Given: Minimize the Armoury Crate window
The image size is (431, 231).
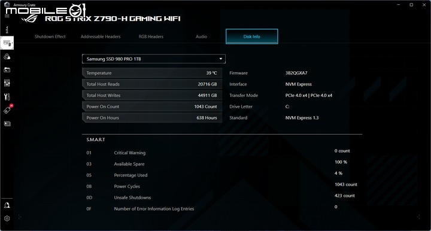Looking at the screenshot, I should 398,5.
